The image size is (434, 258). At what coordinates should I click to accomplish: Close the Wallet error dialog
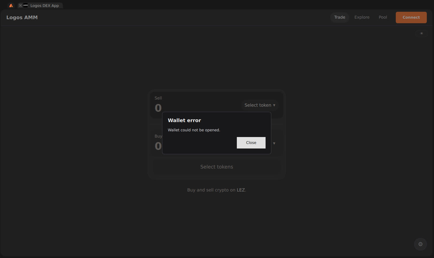tap(251, 143)
